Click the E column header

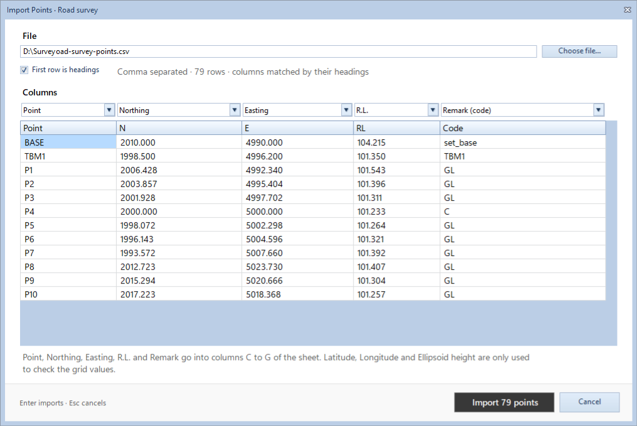point(297,128)
